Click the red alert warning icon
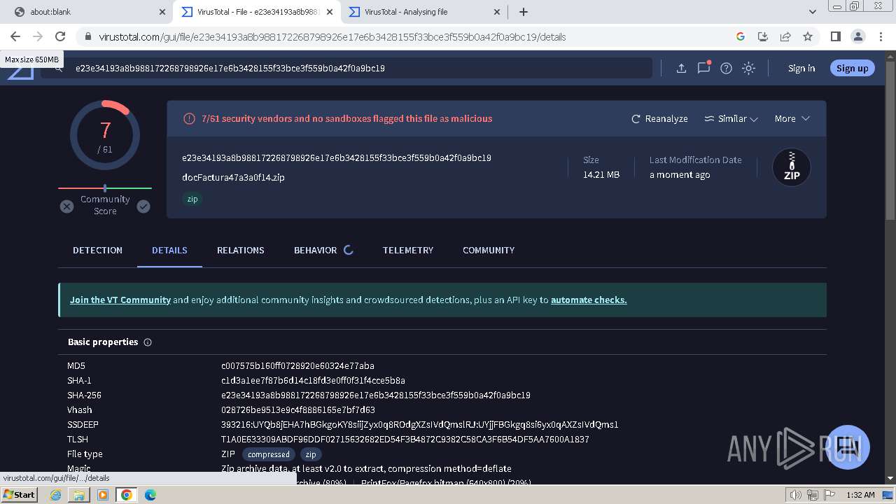This screenshot has width=896, height=504. (x=189, y=118)
